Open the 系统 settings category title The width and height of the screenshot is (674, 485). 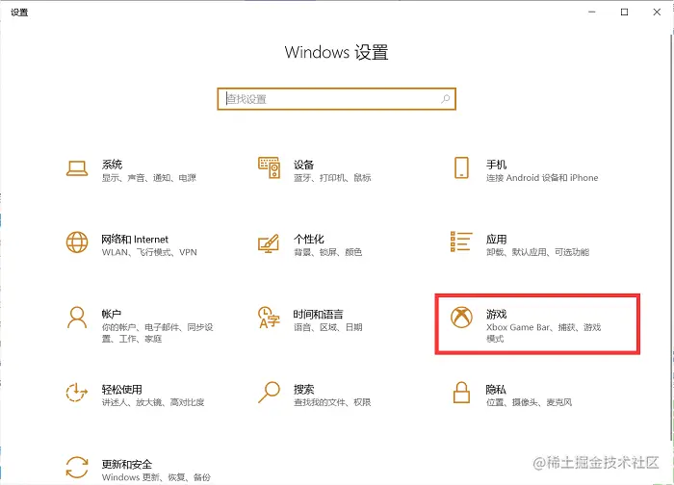click(x=113, y=165)
